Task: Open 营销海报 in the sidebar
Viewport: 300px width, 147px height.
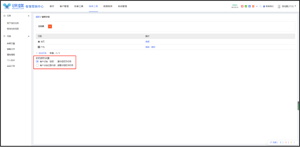Action: click(x=11, y=54)
